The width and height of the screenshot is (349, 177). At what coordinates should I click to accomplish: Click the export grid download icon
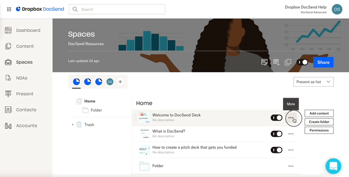coord(276,62)
